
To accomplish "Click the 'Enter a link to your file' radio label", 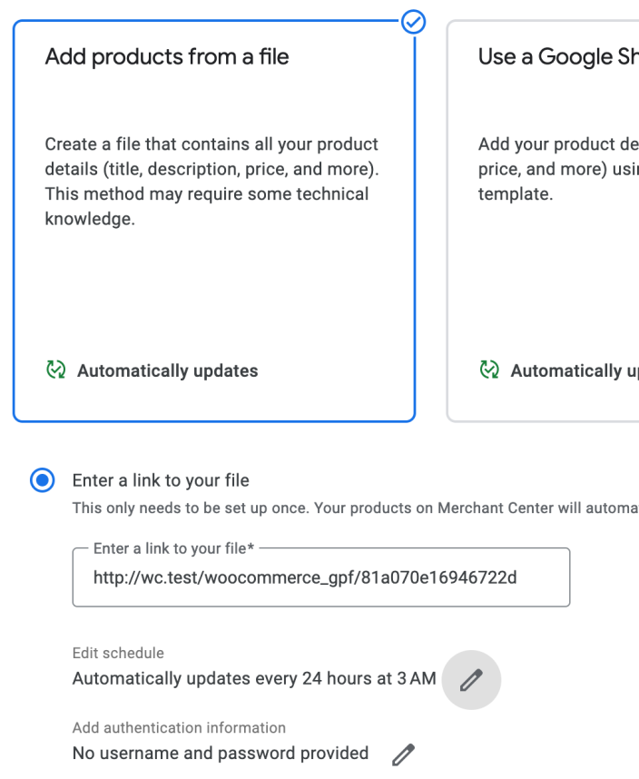I will click(161, 480).
